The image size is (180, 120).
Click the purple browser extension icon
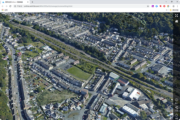click(x=153, y=6)
